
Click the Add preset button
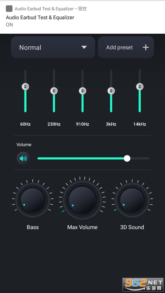tap(126, 47)
